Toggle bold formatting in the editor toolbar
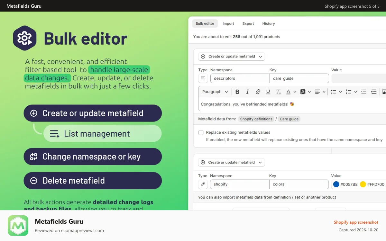This screenshot has height=241, width=386. [x=237, y=92]
